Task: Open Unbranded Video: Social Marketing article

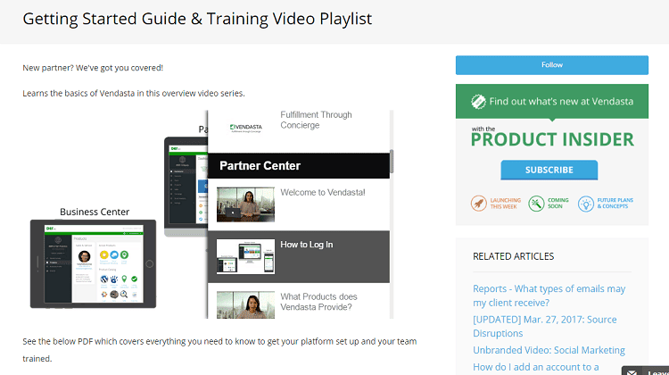Action: click(549, 350)
